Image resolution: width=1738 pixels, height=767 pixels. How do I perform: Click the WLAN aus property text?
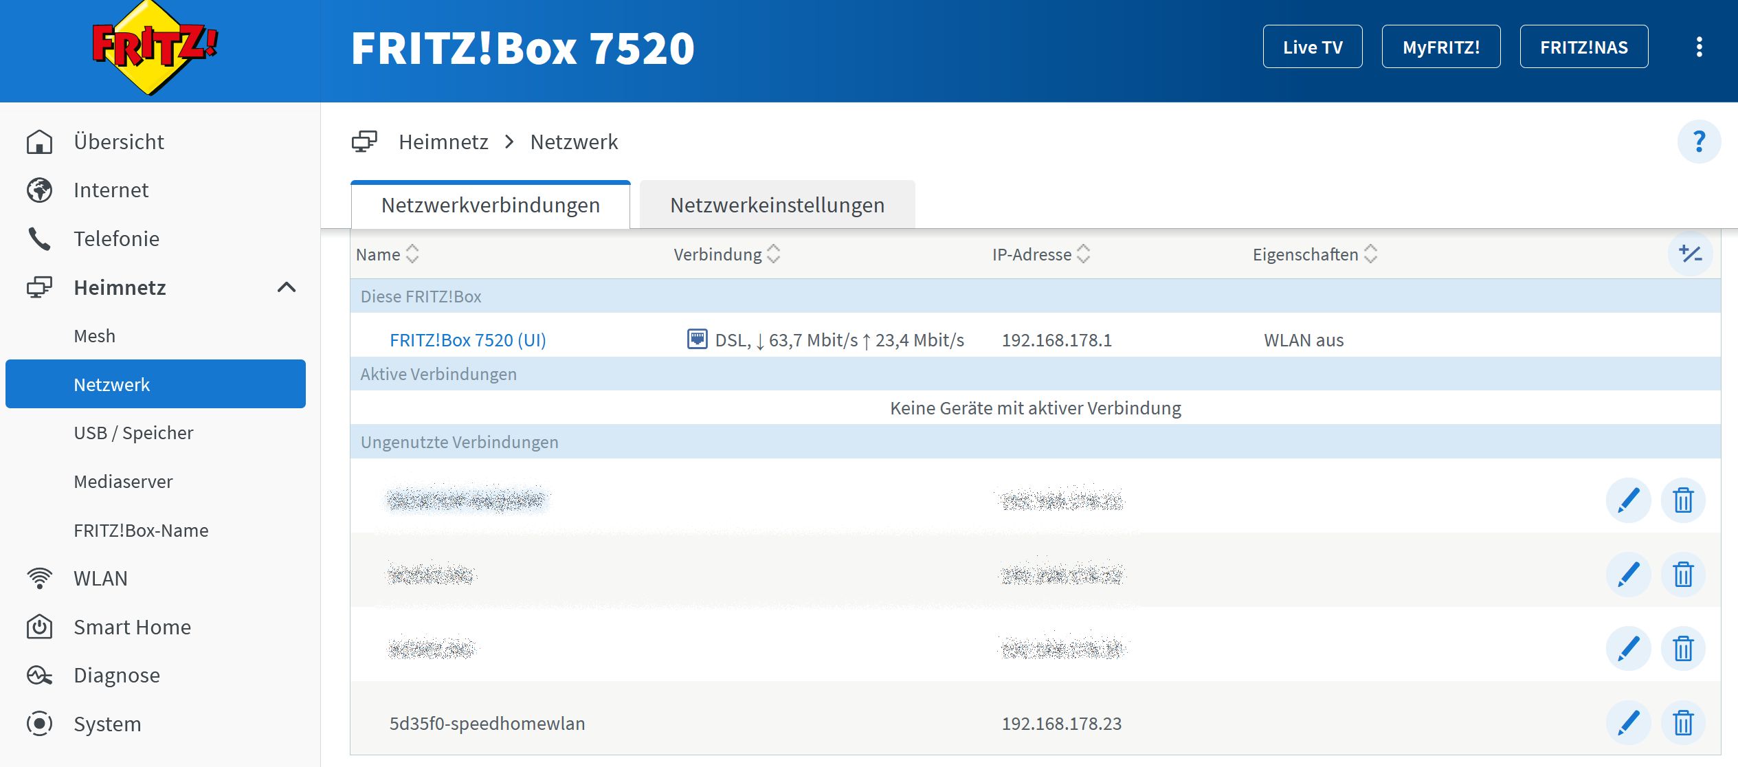pyautogui.click(x=1304, y=340)
